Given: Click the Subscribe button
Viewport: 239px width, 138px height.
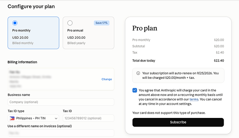Looking at the screenshot, I should click(178, 122).
